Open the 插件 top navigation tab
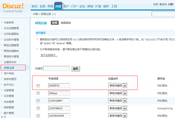Screen dimensions: 175x118 (106, 6)
